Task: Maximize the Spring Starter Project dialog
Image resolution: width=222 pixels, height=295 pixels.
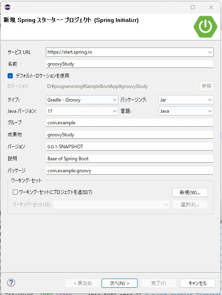Action: 193,7
